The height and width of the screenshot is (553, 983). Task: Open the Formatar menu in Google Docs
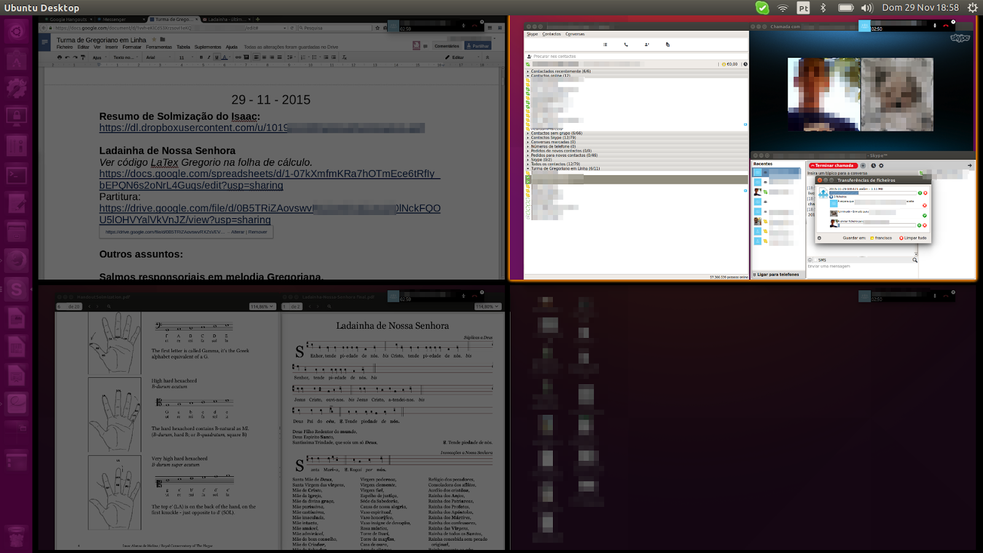(x=131, y=47)
